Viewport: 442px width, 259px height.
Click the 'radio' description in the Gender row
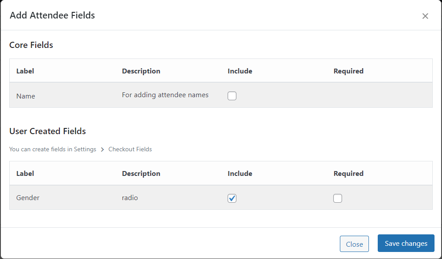(x=130, y=198)
